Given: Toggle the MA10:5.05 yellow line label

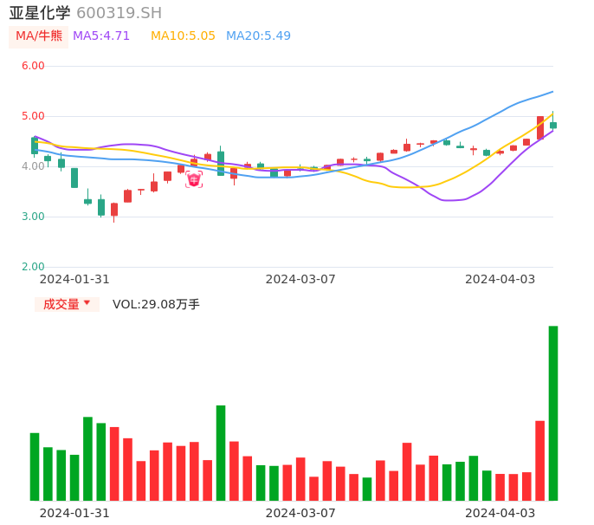Looking at the screenshot, I should point(183,36).
